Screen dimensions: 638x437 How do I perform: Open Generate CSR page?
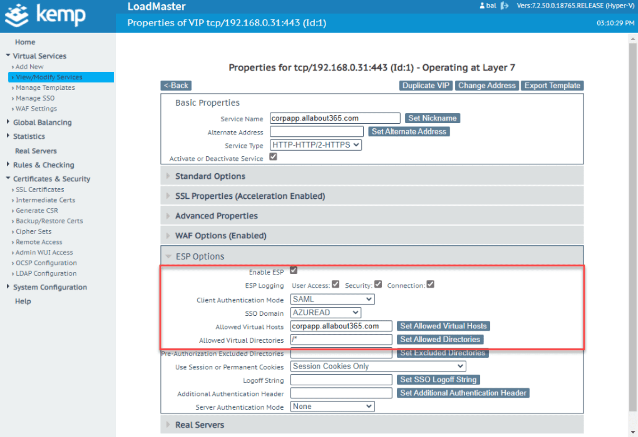(37, 211)
